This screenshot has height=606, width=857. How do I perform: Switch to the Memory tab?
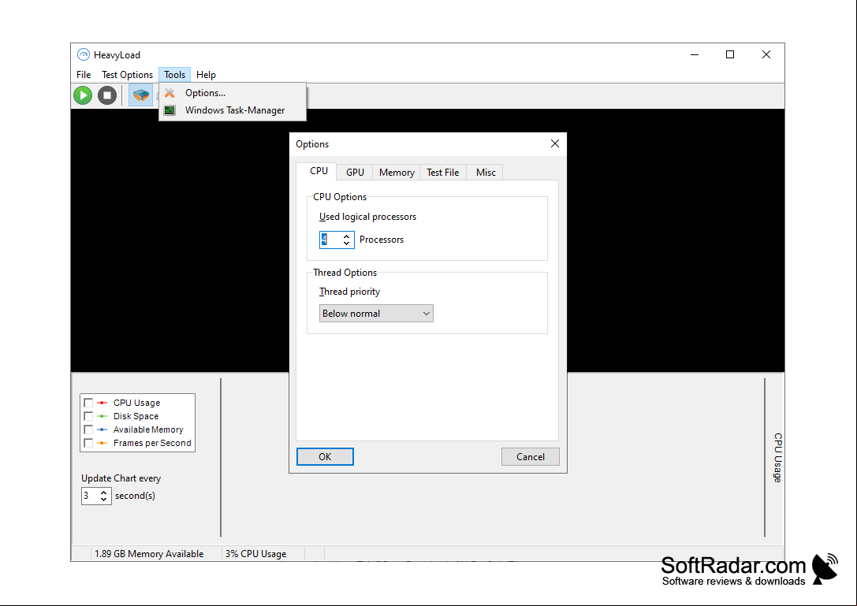coord(397,172)
